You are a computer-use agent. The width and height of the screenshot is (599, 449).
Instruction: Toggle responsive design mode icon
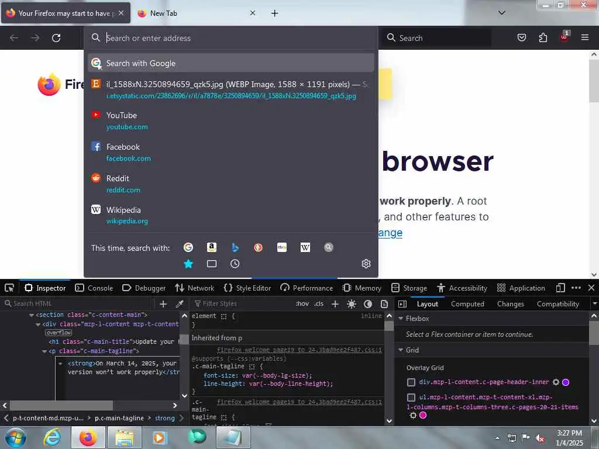[560, 288]
